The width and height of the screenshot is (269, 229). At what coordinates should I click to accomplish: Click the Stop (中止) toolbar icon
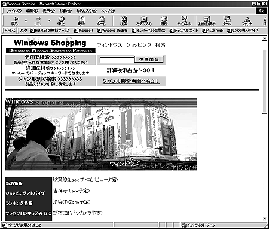(x=61, y=21)
